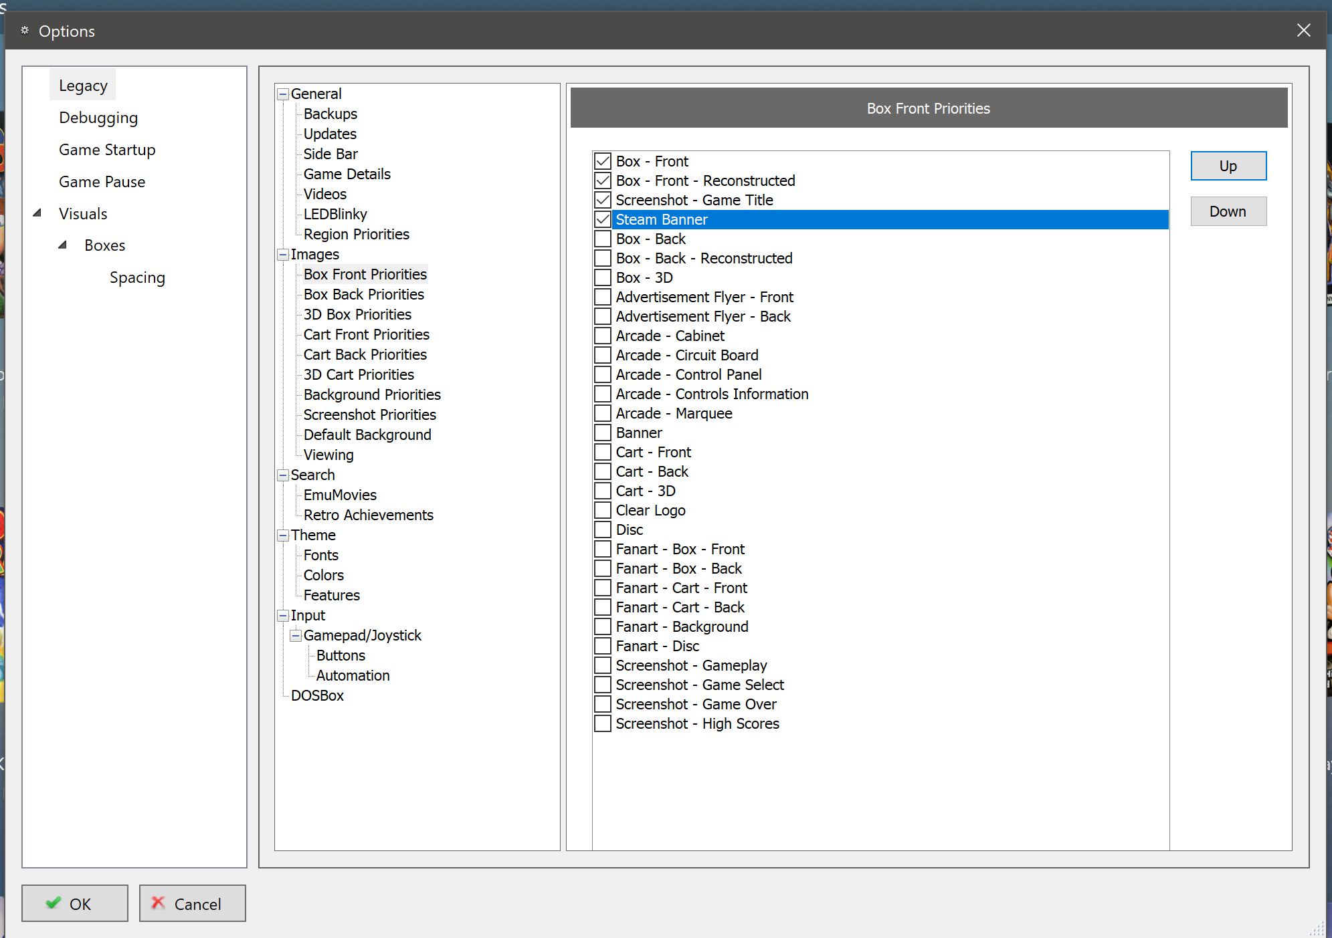Screen dimensions: 1332x938
Task: Select the Retro Achievements tree item
Action: click(368, 515)
